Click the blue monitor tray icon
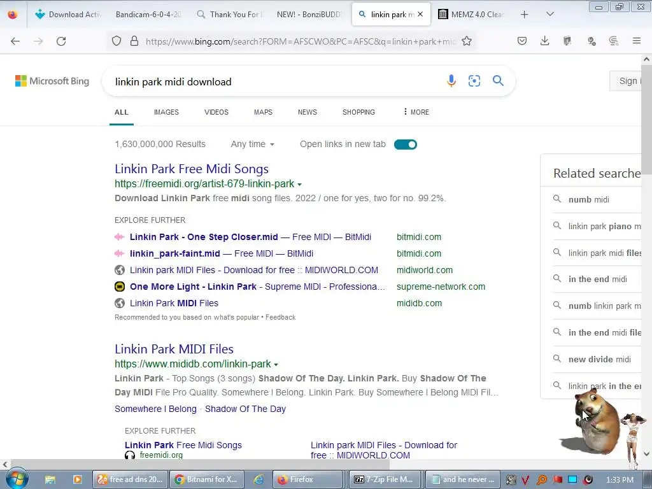Screen dimensions: 652x489 [572, 480]
